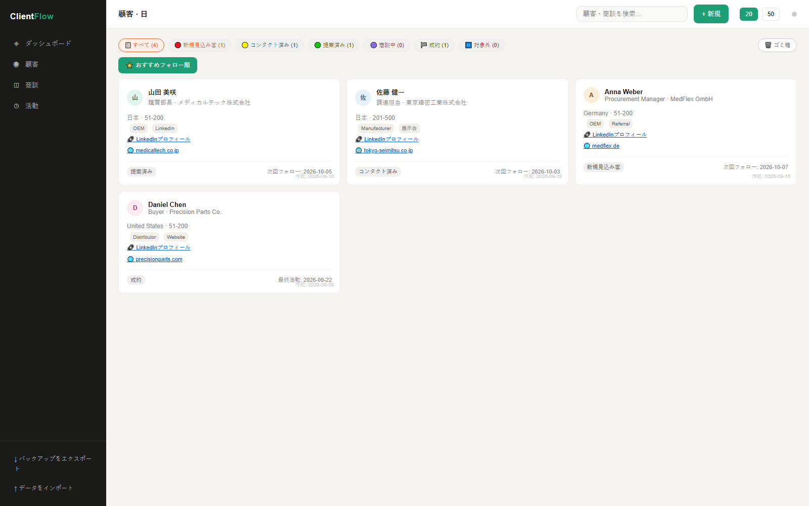This screenshot has height=506, width=809.
Task: Click コンタクト済み badge on 佐藤 card
Action: coord(378,172)
